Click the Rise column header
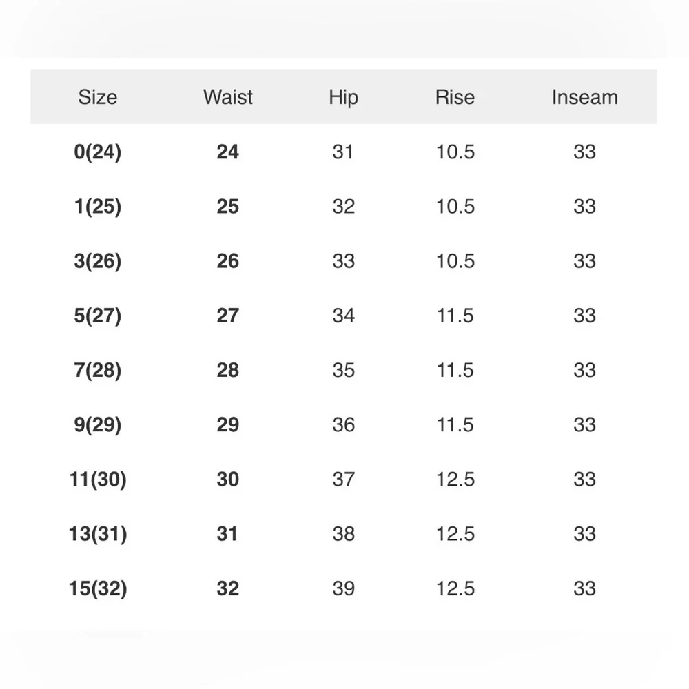 click(x=455, y=97)
